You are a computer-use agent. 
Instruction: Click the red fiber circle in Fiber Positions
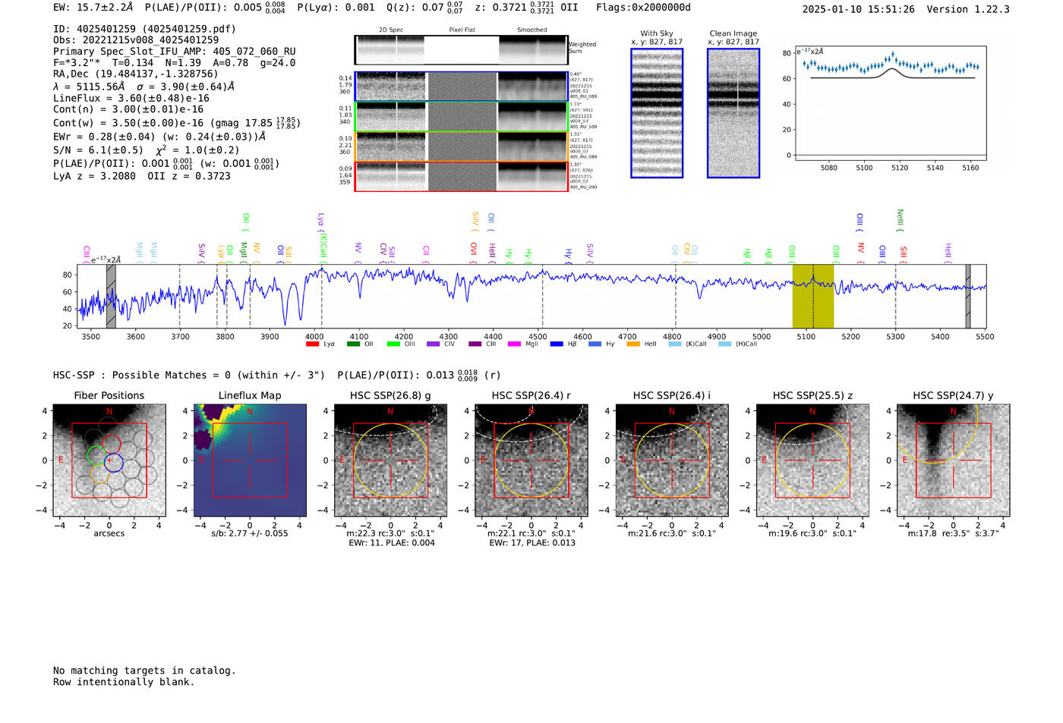coord(112,445)
